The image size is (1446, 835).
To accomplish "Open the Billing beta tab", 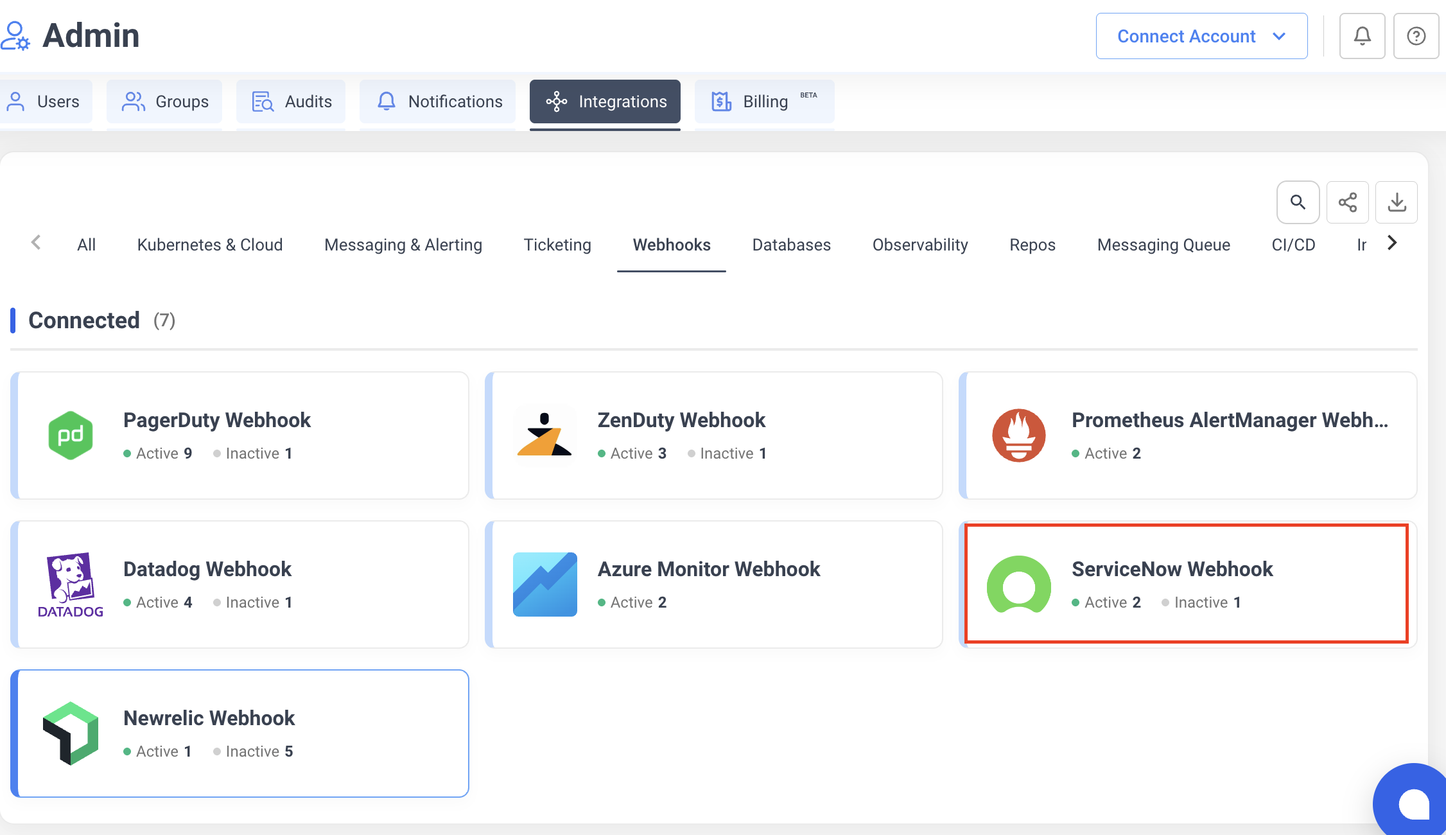I will pos(764,101).
